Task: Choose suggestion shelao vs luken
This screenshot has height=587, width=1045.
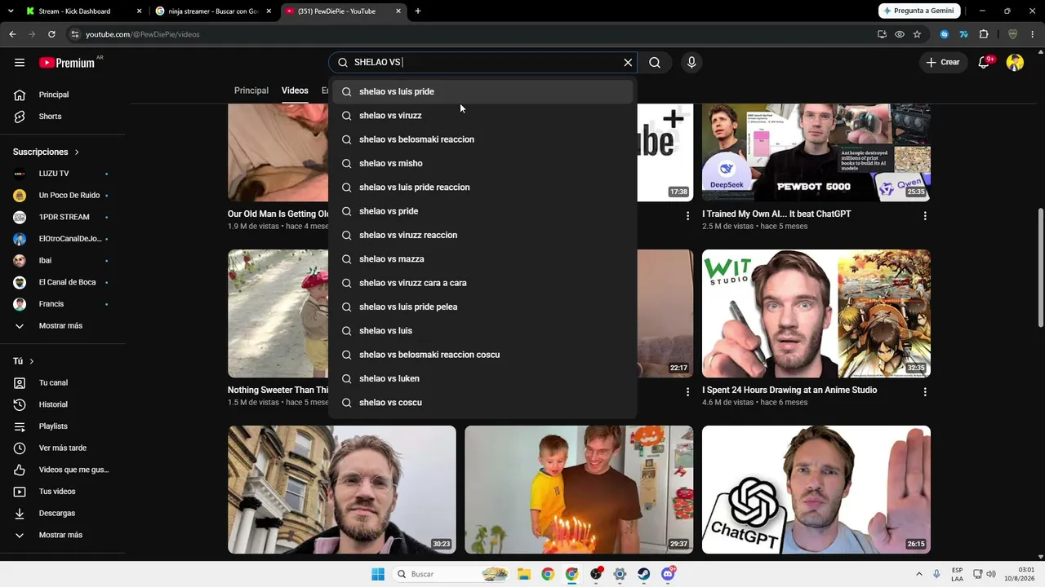Action: pos(482,379)
